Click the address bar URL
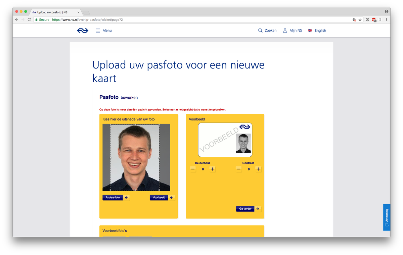403x255 pixels. click(87, 20)
